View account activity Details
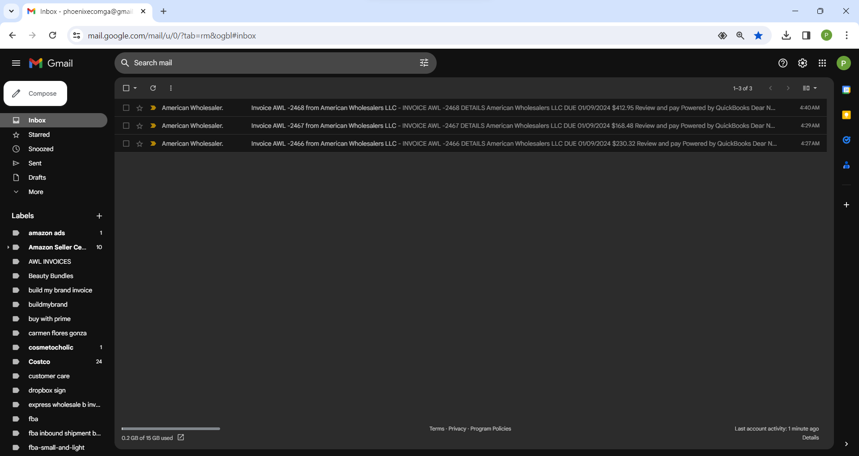 coord(811,438)
